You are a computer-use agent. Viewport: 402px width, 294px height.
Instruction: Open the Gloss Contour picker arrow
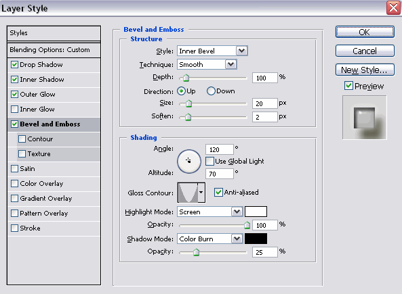pyautogui.click(x=201, y=193)
